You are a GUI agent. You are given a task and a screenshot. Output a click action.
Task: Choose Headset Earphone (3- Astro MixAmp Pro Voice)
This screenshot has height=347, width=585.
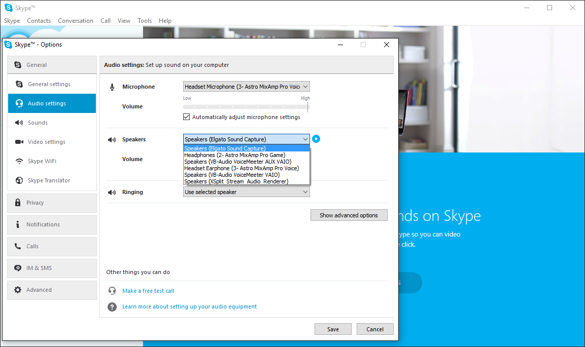[x=246, y=168]
